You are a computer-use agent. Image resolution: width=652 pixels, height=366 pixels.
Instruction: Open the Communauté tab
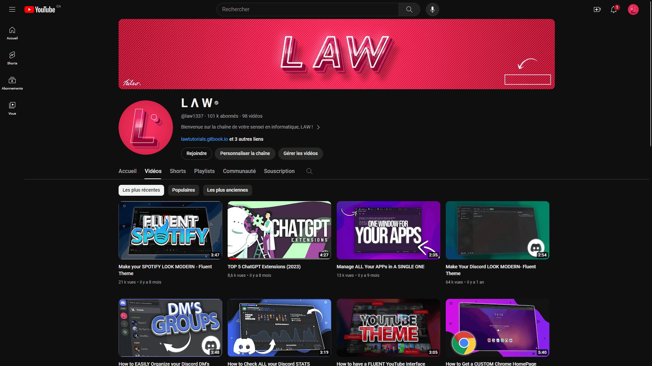tap(239, 171)
